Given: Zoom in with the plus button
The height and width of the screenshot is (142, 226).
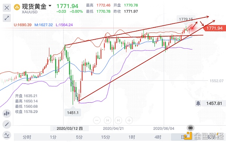Looking at the screenshot, I should pos(129,120).
